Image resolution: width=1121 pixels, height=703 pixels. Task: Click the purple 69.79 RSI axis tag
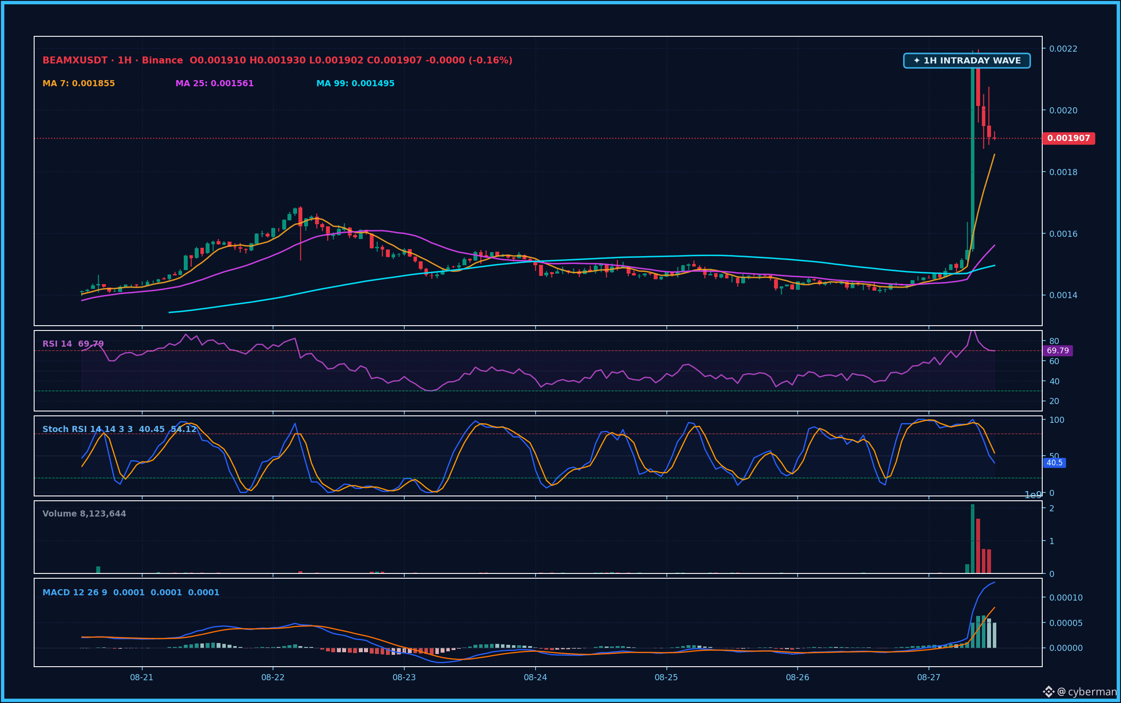click(x=1057, y=351)
